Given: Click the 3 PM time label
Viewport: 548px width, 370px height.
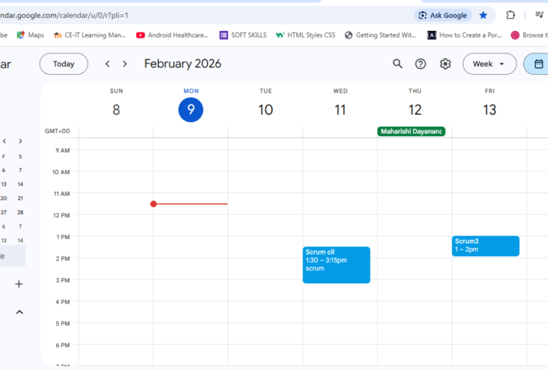Looking at the screenshot, I should tap(62, 280).
